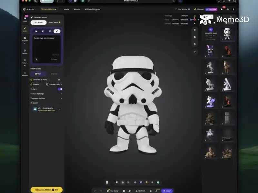
Task: Toggle the wireframe grid view icon
Action: (x=128, y=182)
